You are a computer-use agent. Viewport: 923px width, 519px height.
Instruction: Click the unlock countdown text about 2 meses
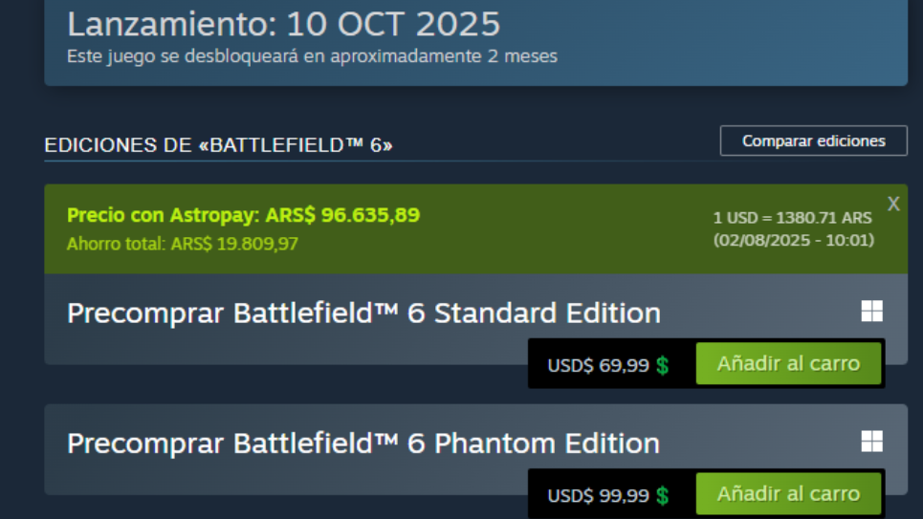(x=312, y=56)
